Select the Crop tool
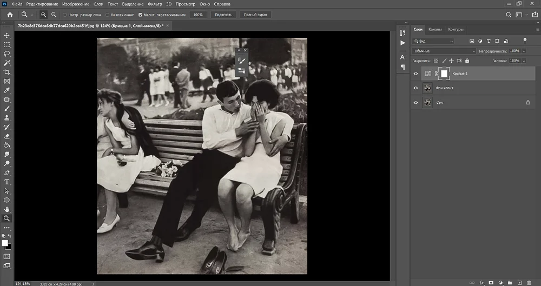541x286 pixels. coord(7,72)
